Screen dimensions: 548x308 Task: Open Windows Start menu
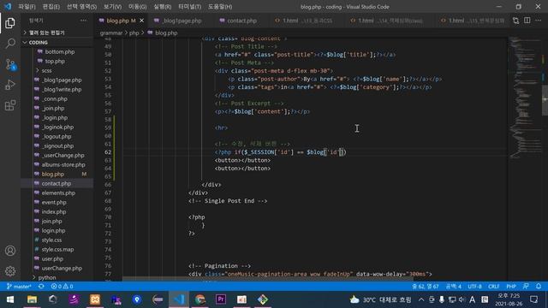[x=10, y=299]
